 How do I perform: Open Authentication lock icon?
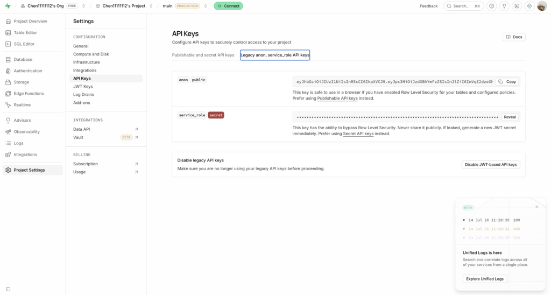pos(8,71)
